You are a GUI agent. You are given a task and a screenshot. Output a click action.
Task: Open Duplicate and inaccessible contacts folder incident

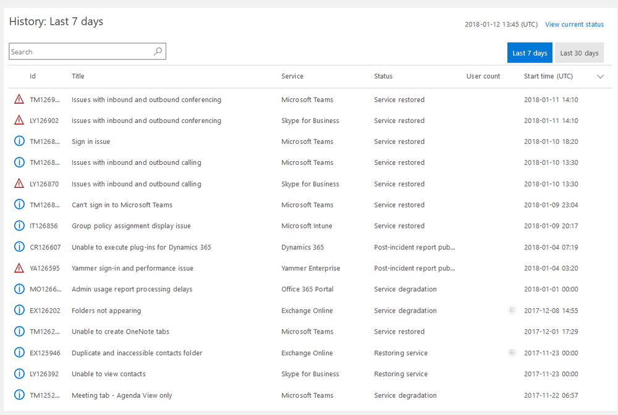[137, 353]
